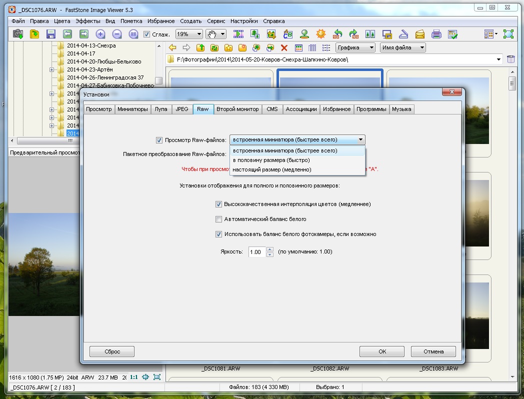Screen dimensions: 524x399
Task: Open the 'Графика' file filter dropdown
Action: click(x=355, y=48)
